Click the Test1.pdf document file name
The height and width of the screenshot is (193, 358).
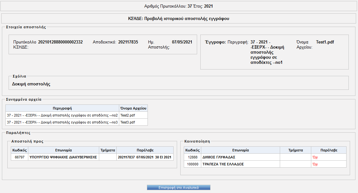point(325,42)
